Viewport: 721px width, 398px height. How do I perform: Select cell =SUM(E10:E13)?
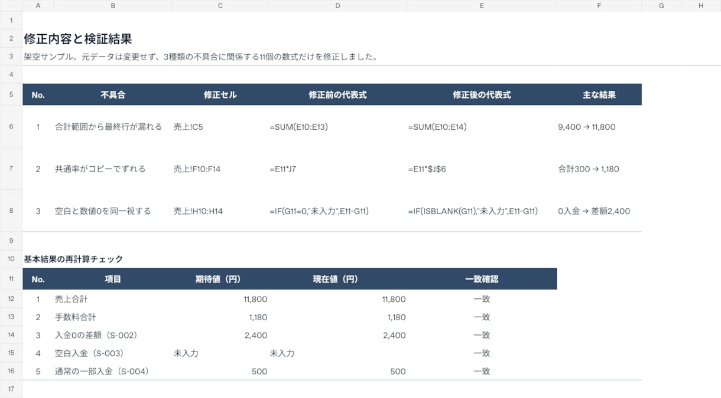tap(337, 127)
